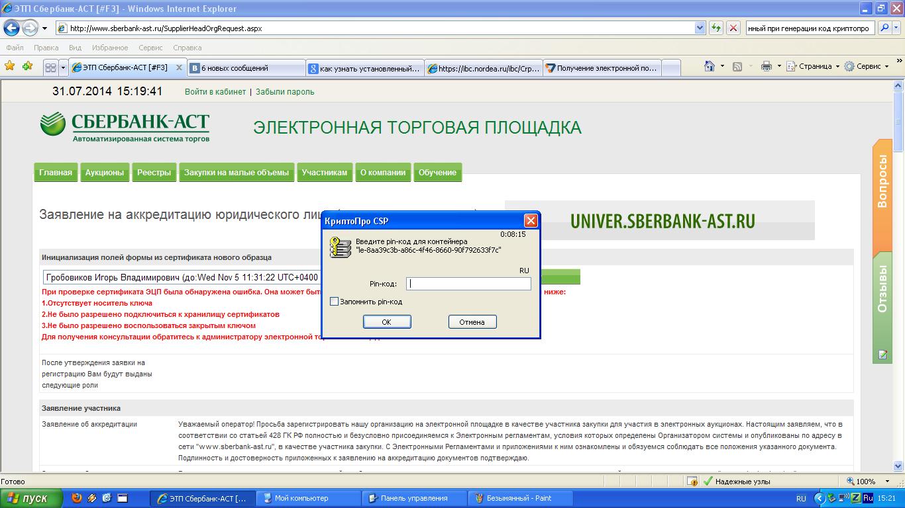Click the certificate selection field Гробовиков Игорь

(x=182, y=277)
